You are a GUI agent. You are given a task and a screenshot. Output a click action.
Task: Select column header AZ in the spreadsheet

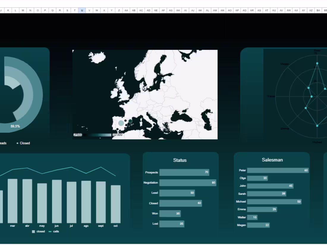click(x=311, y=10)
